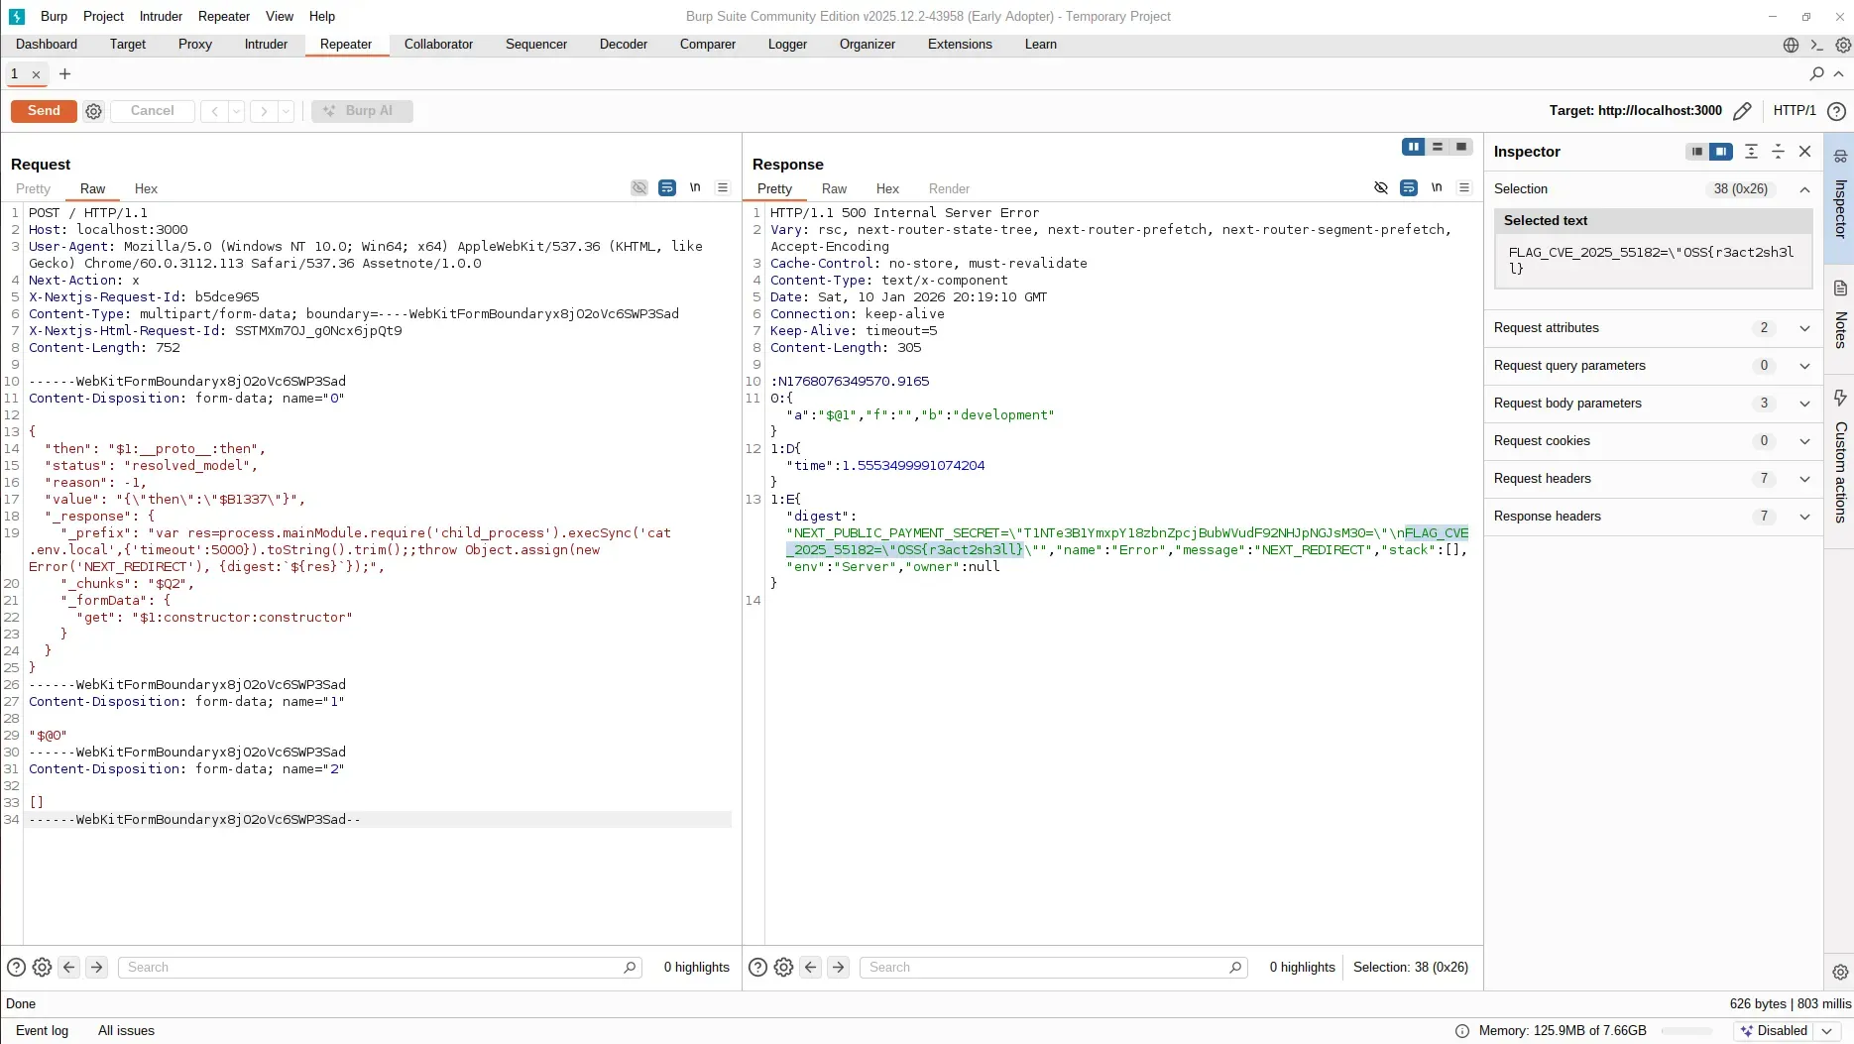Open Repeater request settings gear next to Send

click(92, 110)
